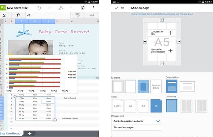Image resolution: width=213 pixels, height=137 pixels.
Task: Select column header F
Action: point(57,21)
